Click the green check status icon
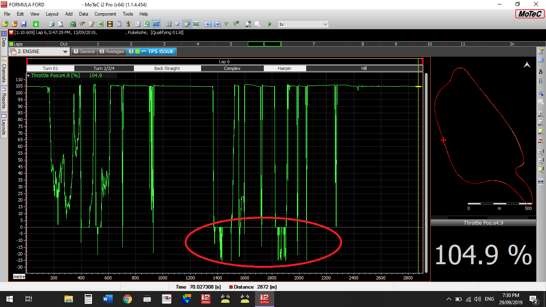 pyautogui.click(x=147, y=24)
